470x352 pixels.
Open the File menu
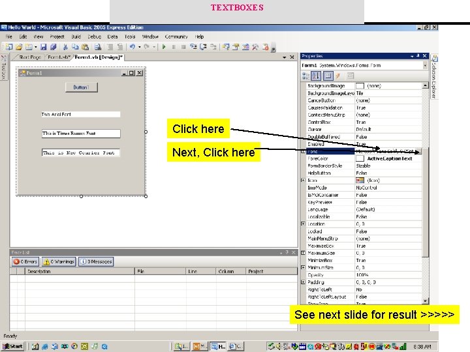[9, 37]
